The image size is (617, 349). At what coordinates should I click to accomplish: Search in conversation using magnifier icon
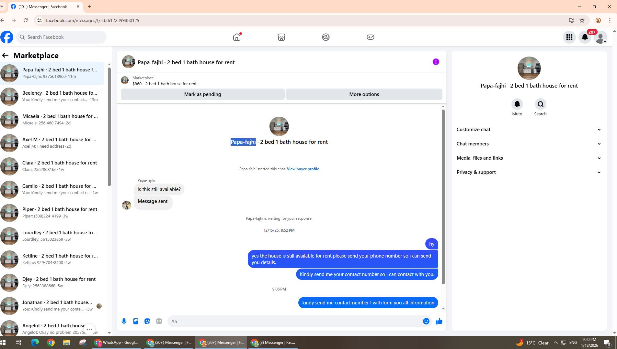540,104
